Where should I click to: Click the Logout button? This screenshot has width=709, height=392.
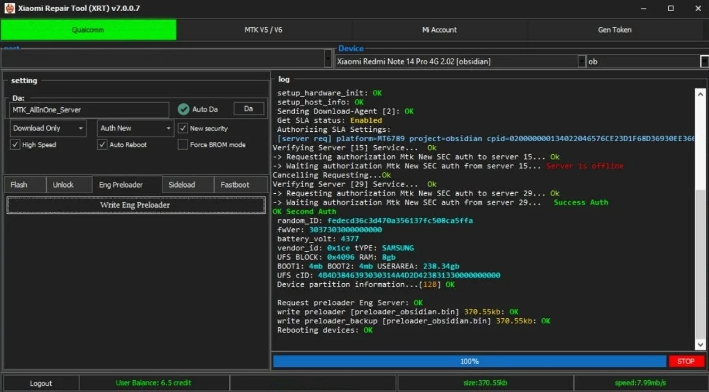pos(41,383)
